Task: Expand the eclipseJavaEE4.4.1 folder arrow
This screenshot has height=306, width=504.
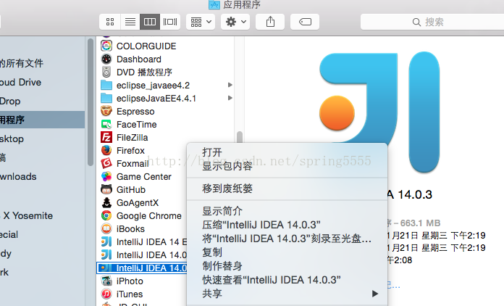Action: (230, 98)
